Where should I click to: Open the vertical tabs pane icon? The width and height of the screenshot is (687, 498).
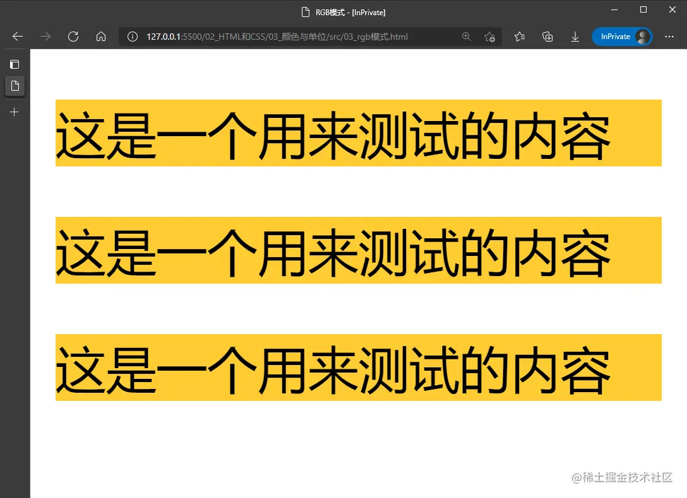14,64
